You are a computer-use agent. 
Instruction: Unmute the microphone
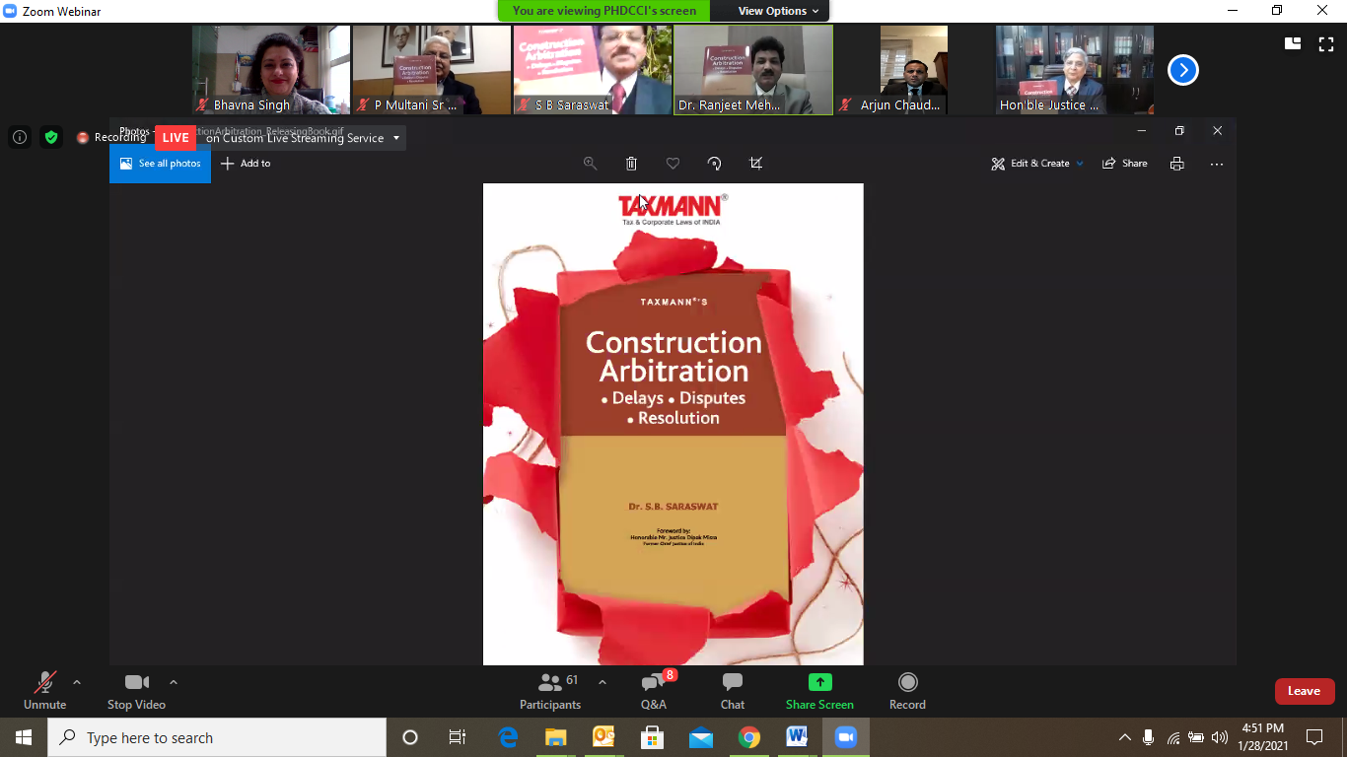pos(45,691)
